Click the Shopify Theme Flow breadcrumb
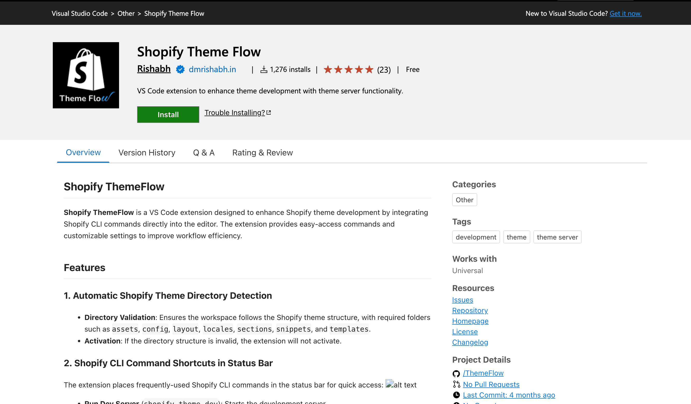This screenshot has height=404, width=691. 174,13
